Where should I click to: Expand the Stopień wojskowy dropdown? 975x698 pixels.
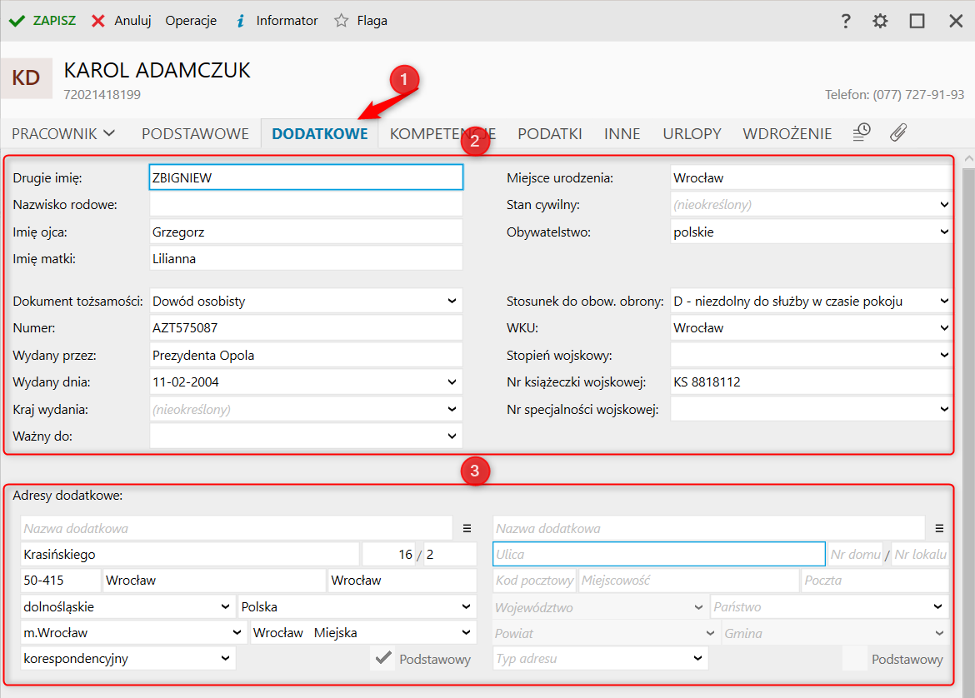944,355
